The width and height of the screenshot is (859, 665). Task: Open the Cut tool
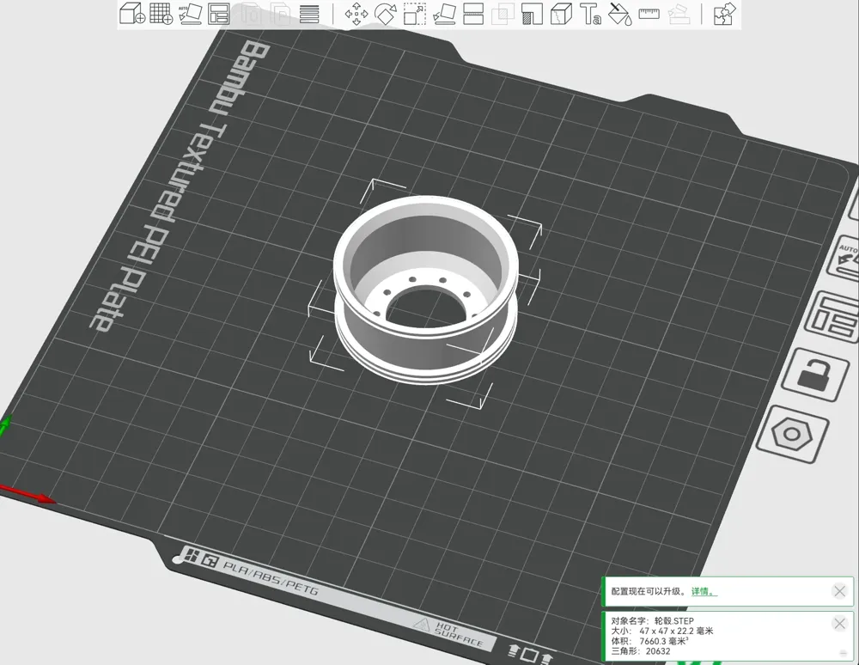[473, 14]
